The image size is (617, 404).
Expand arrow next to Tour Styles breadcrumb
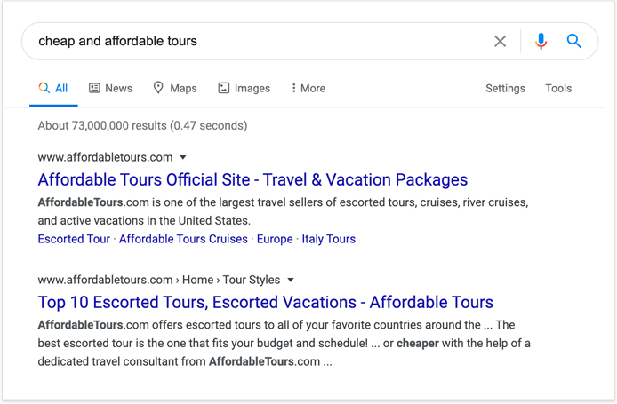pos(291,281)
